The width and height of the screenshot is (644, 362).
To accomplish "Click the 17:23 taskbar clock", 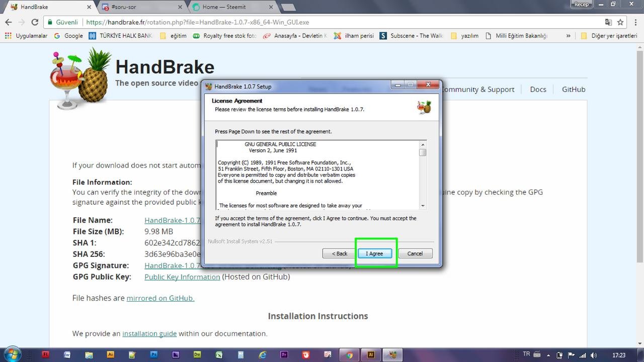I will [619, 355].
